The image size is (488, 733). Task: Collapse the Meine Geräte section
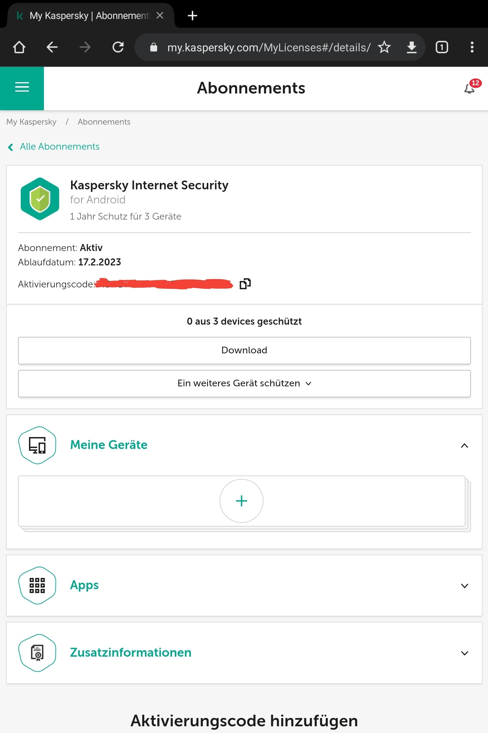tap(464, 446)
